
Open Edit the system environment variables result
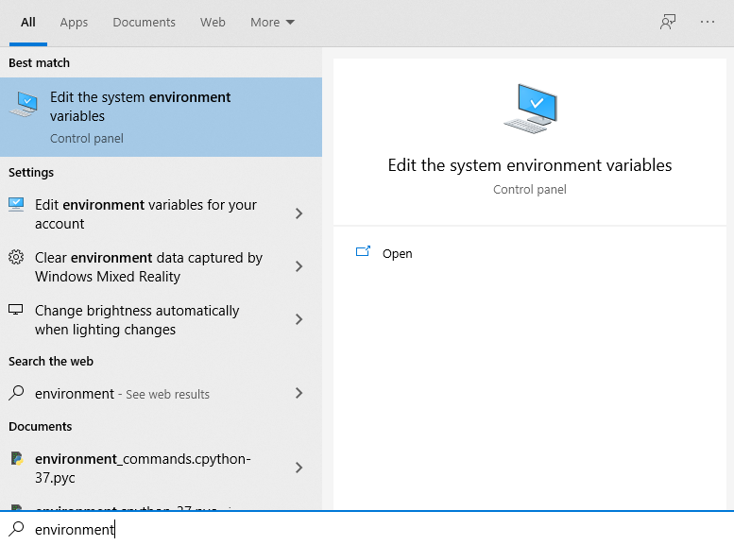161,117
